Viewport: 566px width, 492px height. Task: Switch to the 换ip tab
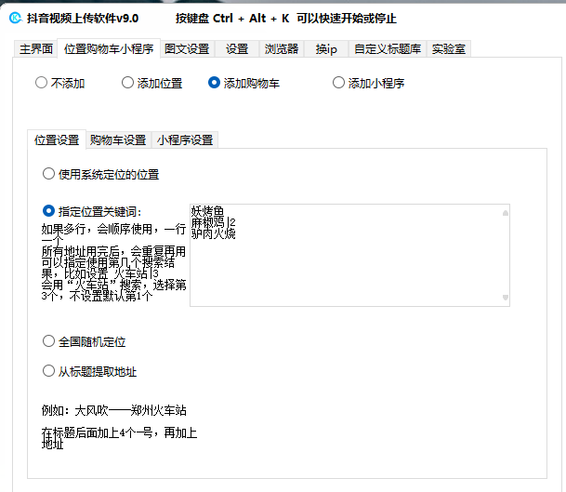(326, 48)
